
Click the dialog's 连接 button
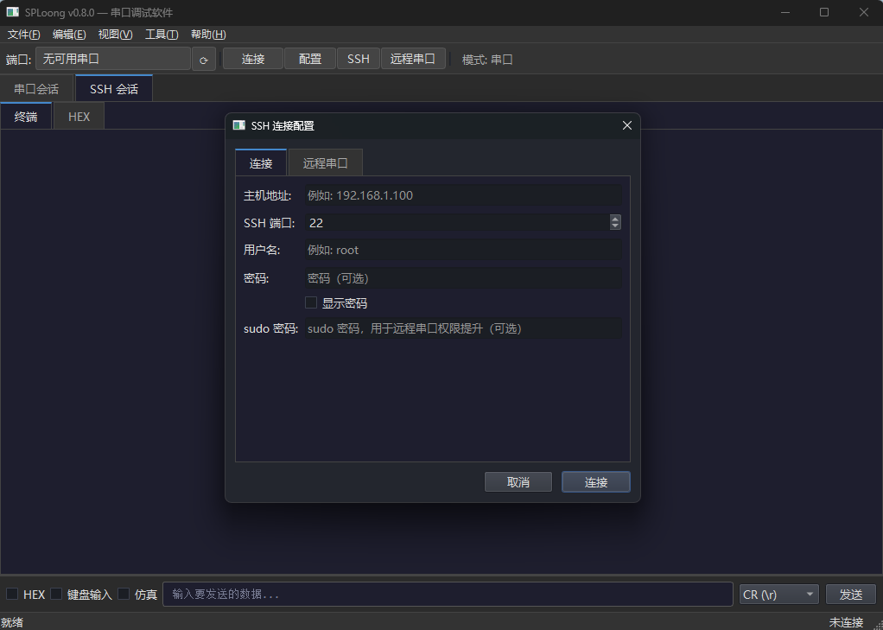pyautogui.click(x=596, y=482)
